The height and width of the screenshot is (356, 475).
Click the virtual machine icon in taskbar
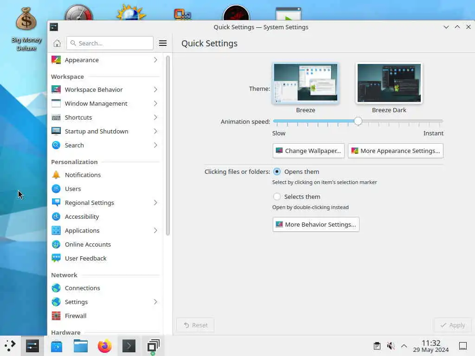pos(153,346)
